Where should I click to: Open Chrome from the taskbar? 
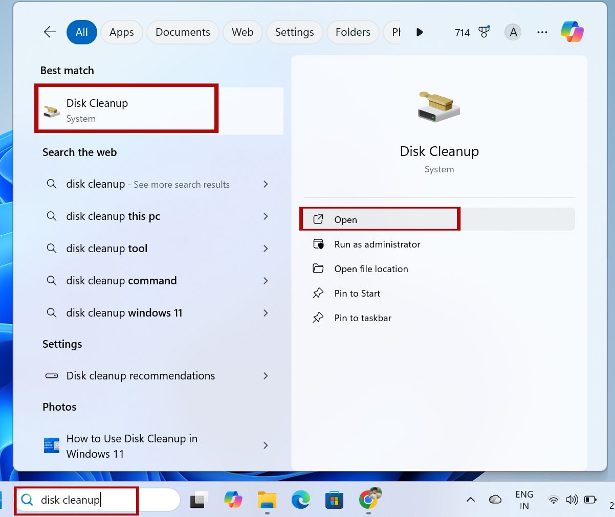pyautogui.click(x=368, y=500)
